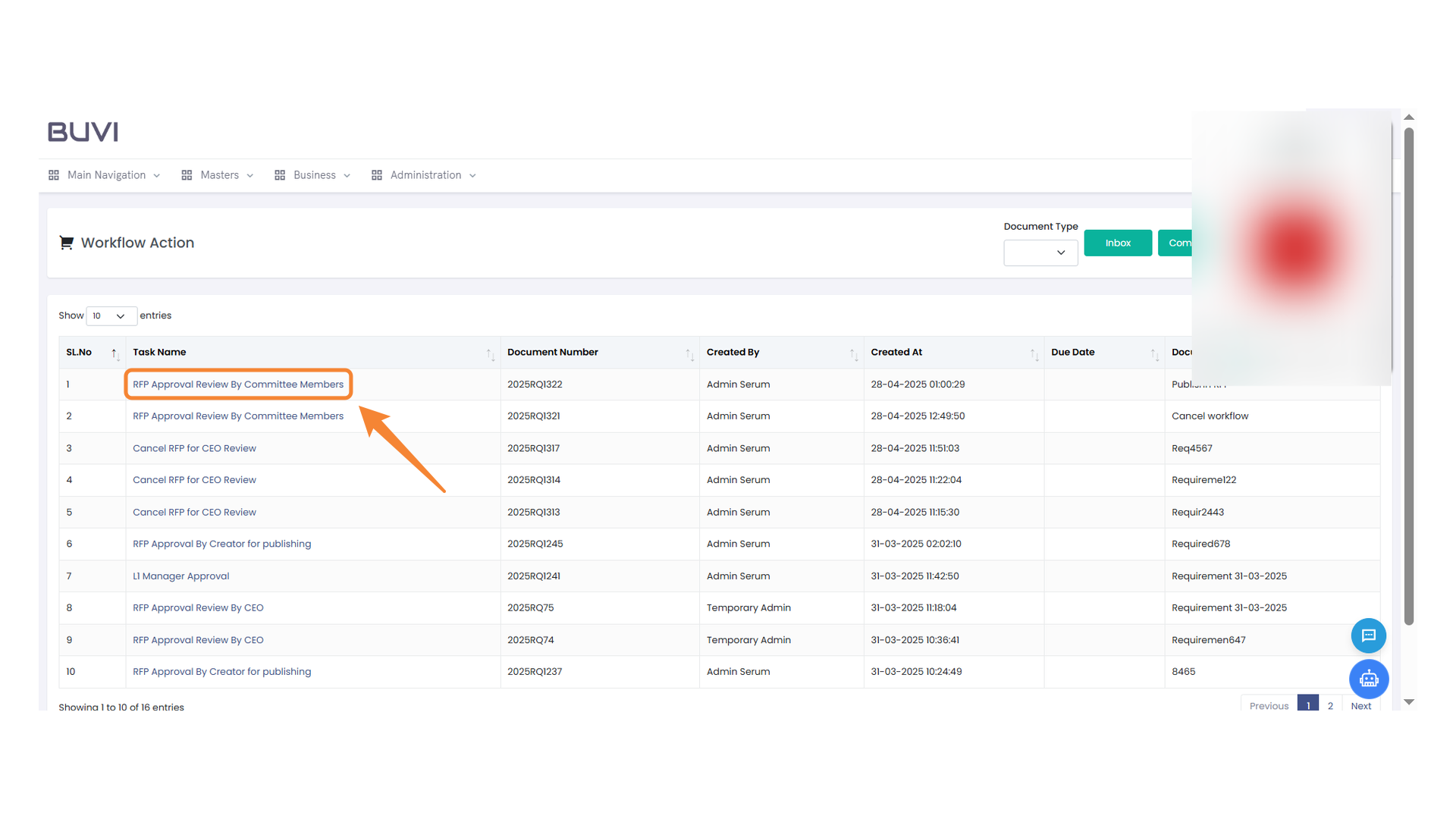Sort by Task Name column arrows
Image resolution: width=1456 pixels, height=819 pixels.
pos(490,354)
